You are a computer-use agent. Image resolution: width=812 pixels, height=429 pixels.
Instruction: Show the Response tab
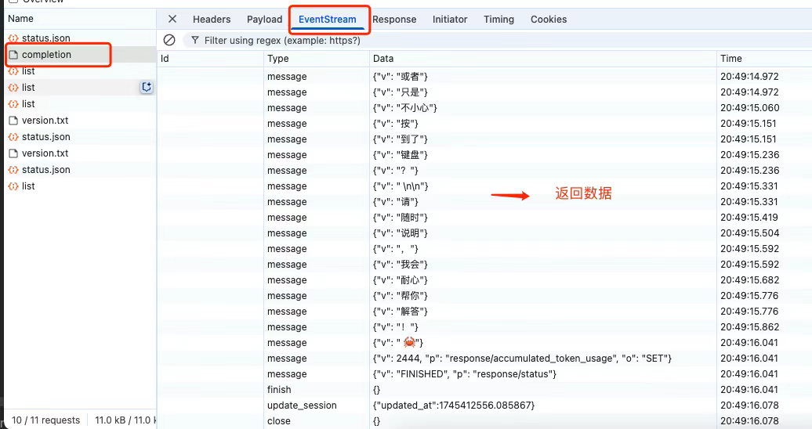click(x=394, y=20)
